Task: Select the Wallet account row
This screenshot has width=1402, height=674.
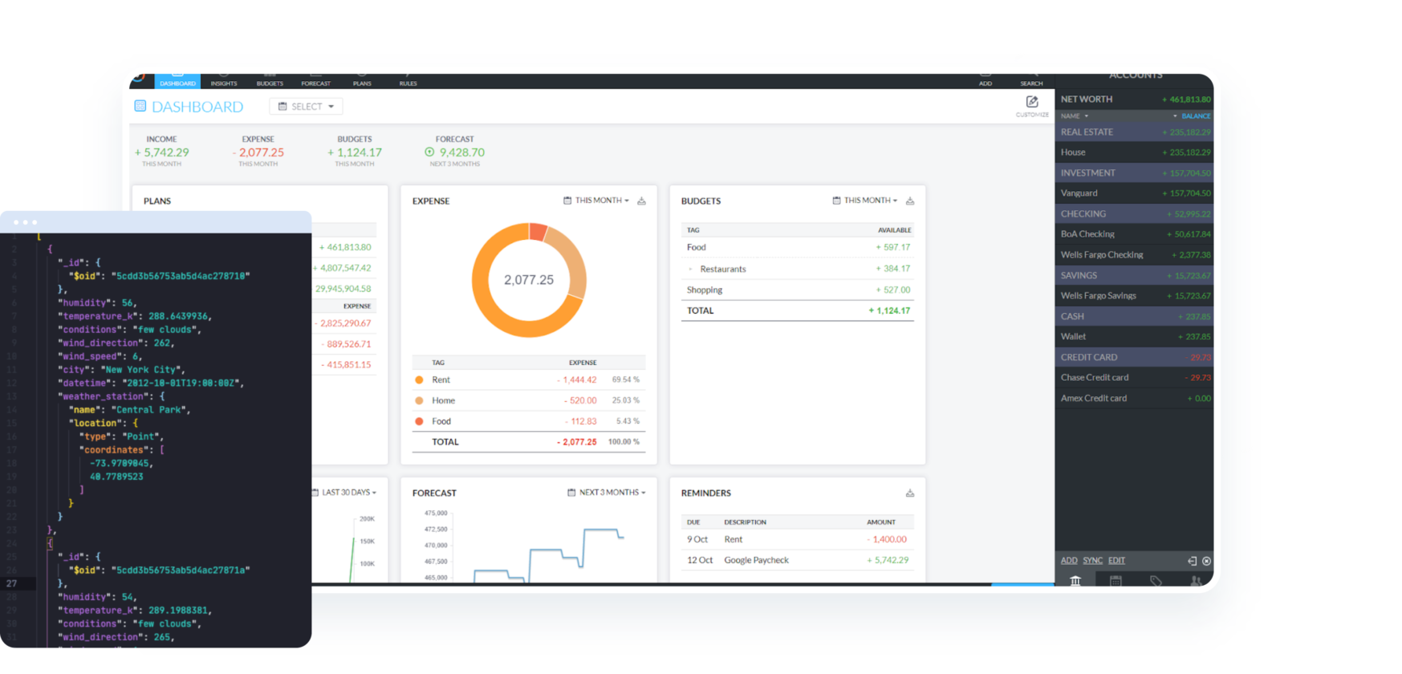Action: pos(1134,337)
